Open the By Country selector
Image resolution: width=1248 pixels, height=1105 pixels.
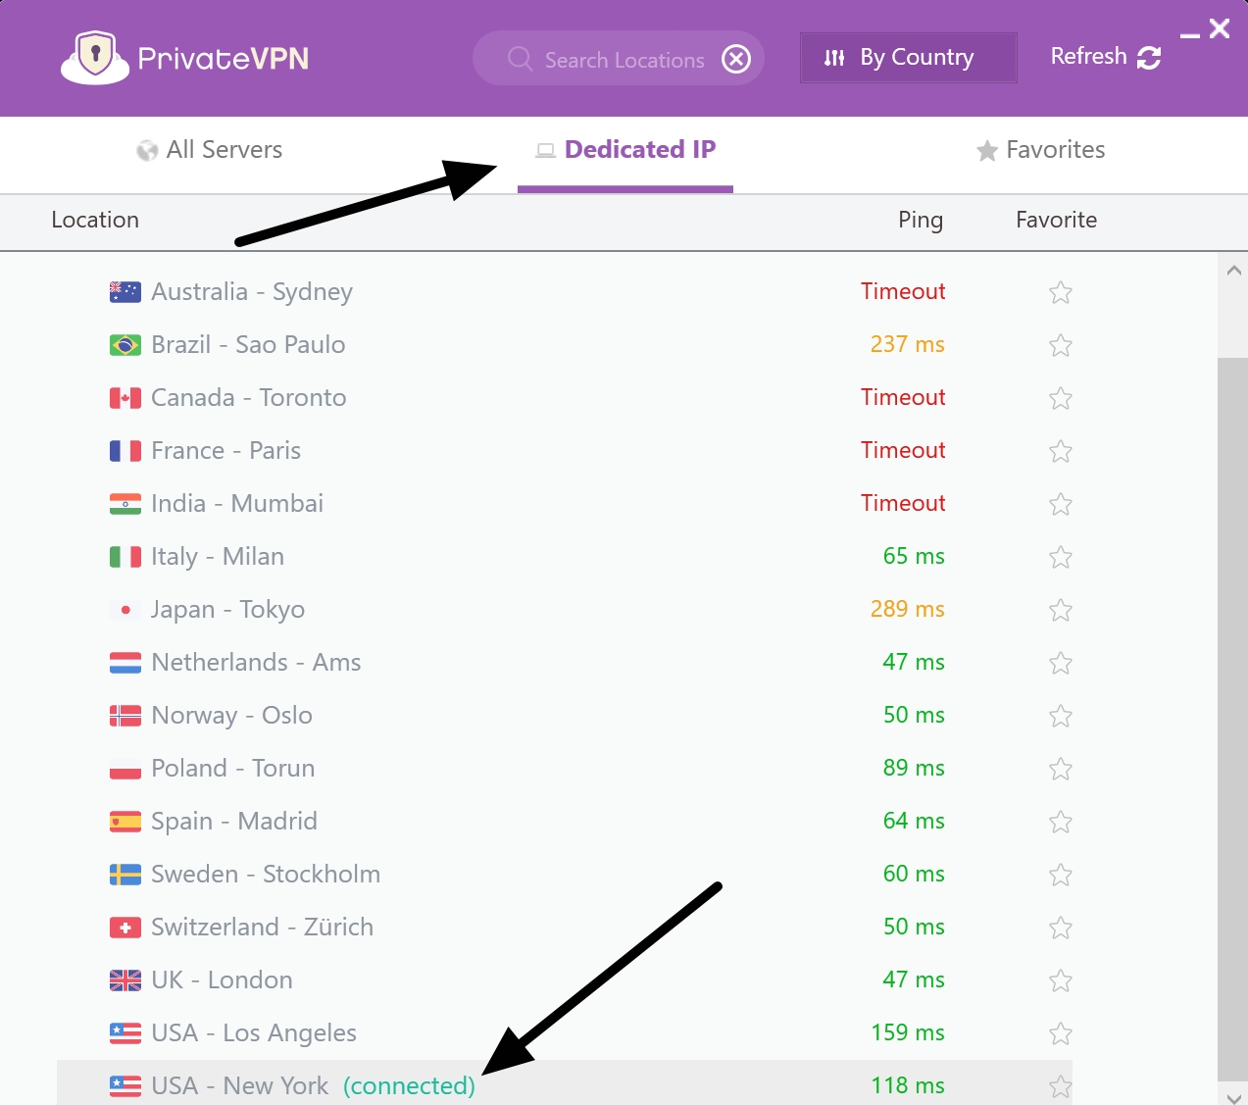pyautogui.click(x=908, y=58)
